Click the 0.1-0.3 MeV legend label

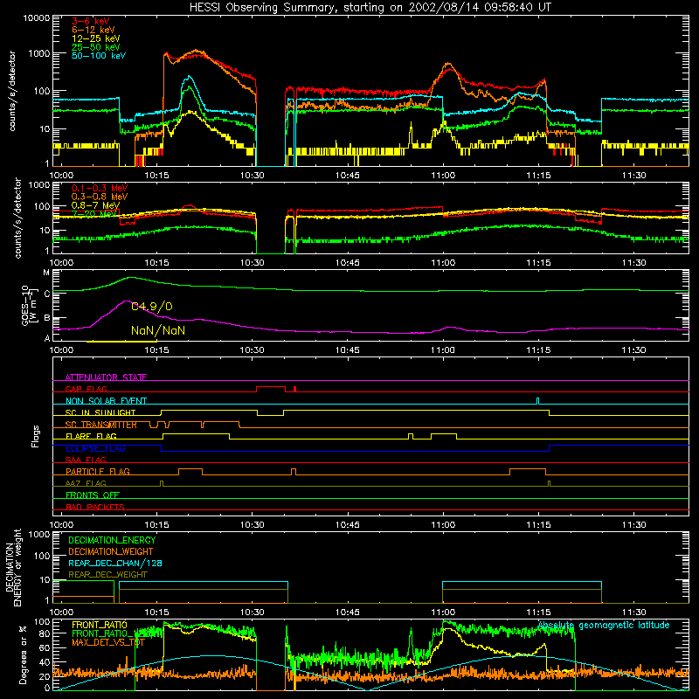tap(100, 188)
